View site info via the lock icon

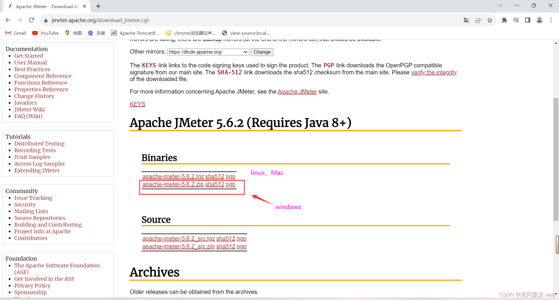tap(45, 20)
